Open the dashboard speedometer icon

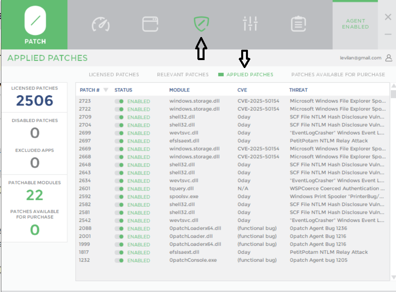pyautogui.click(x=101, y=24)
